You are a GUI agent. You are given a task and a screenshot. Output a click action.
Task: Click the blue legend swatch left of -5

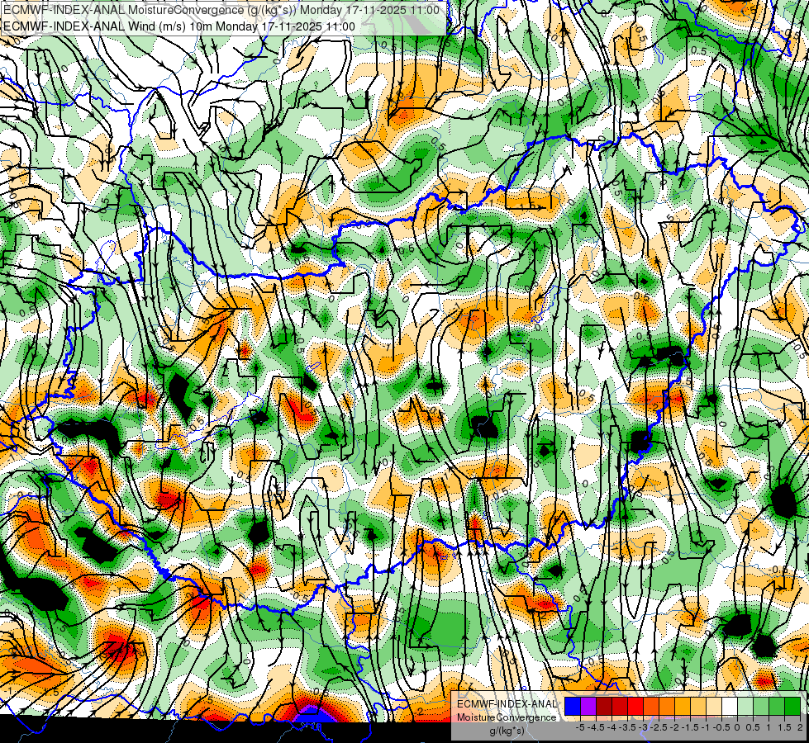point(572,706)
